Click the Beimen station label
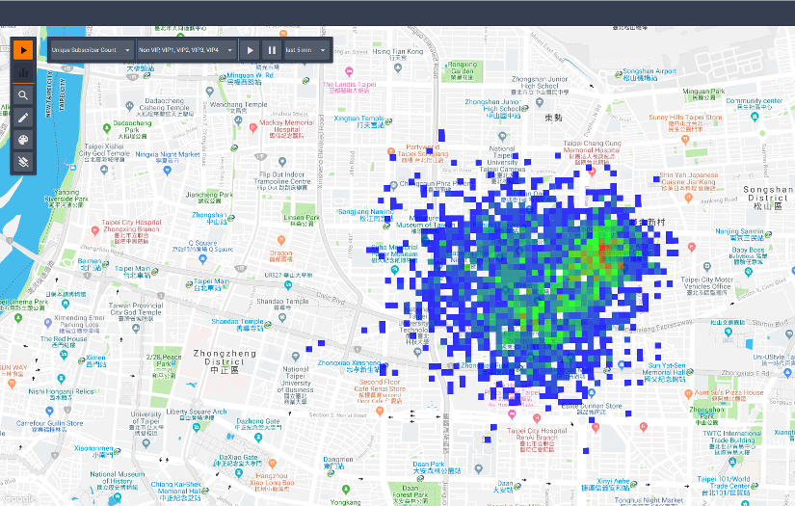The image size is (795, 506). 90,264
